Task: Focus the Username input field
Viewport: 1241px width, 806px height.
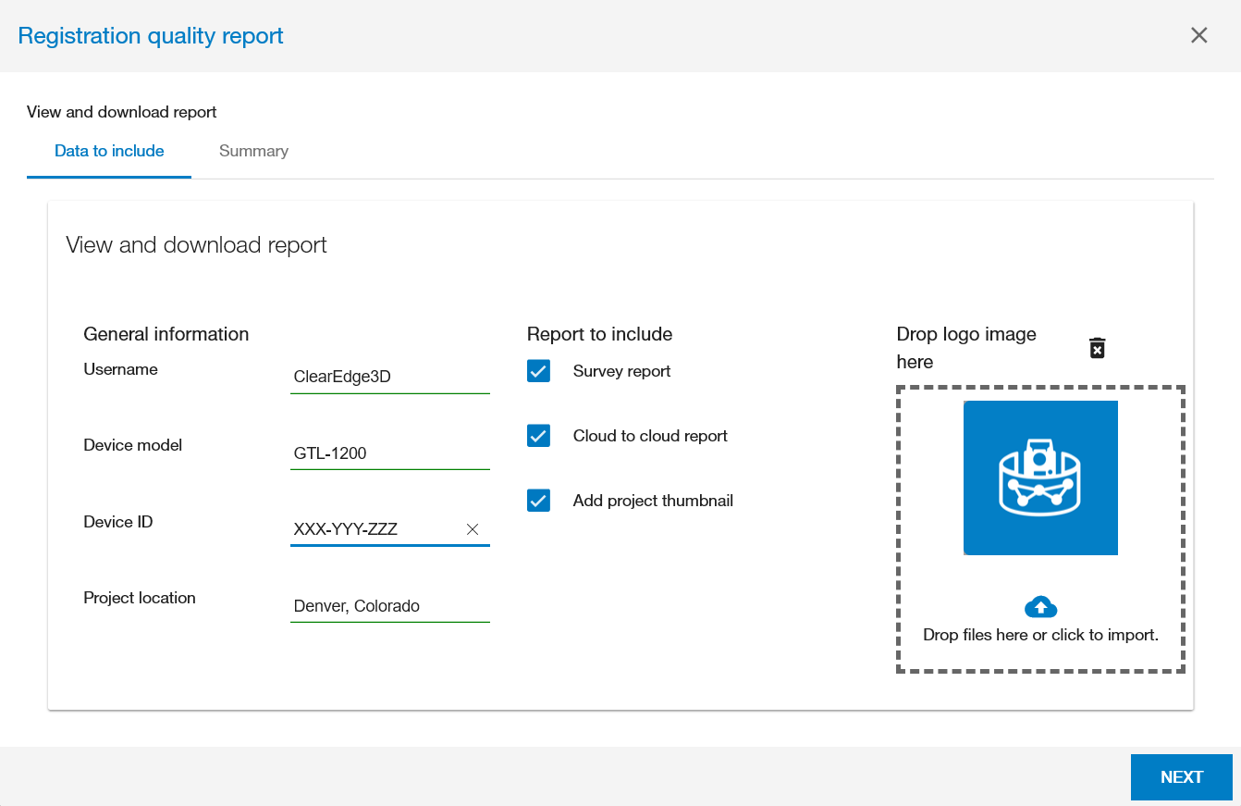Action: click(x=388, y=377)
